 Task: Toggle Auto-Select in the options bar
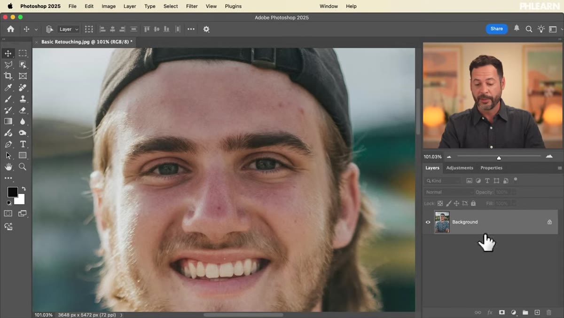[x=49, y=29]
